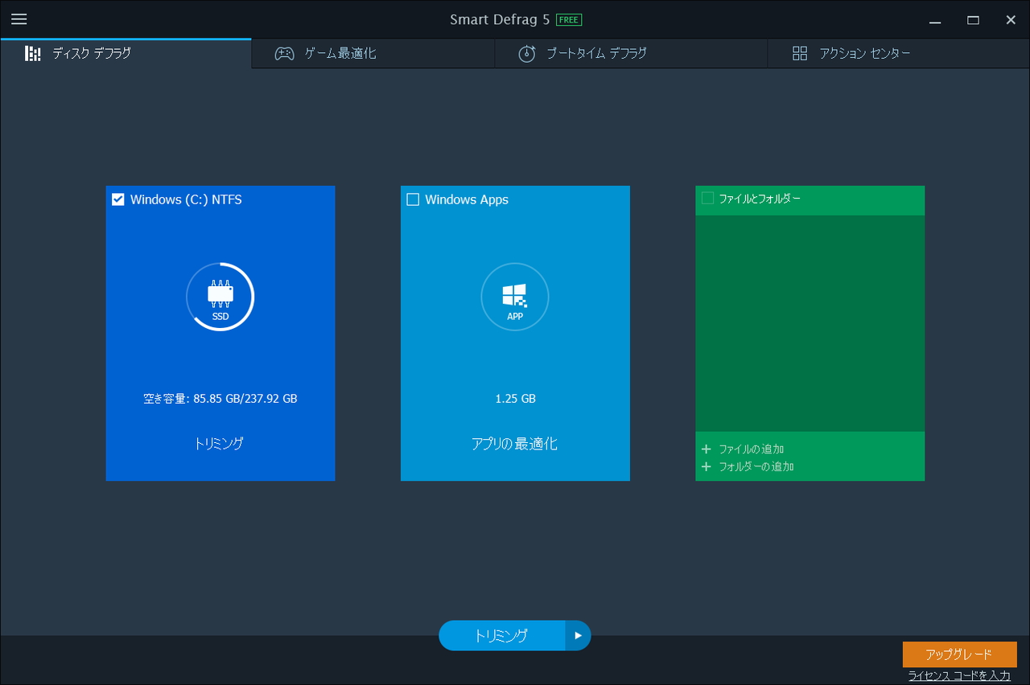Click the アップグレード button

tap(960, 654)
